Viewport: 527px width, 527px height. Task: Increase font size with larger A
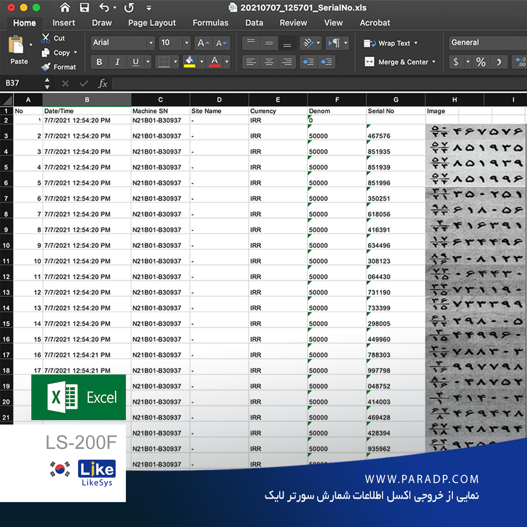pyautogui.click(x=203, y=43)
